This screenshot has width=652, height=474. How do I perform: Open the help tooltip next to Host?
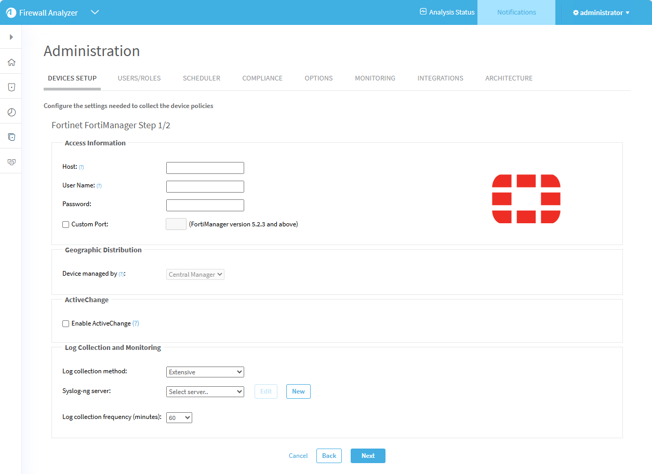[81, 167]
